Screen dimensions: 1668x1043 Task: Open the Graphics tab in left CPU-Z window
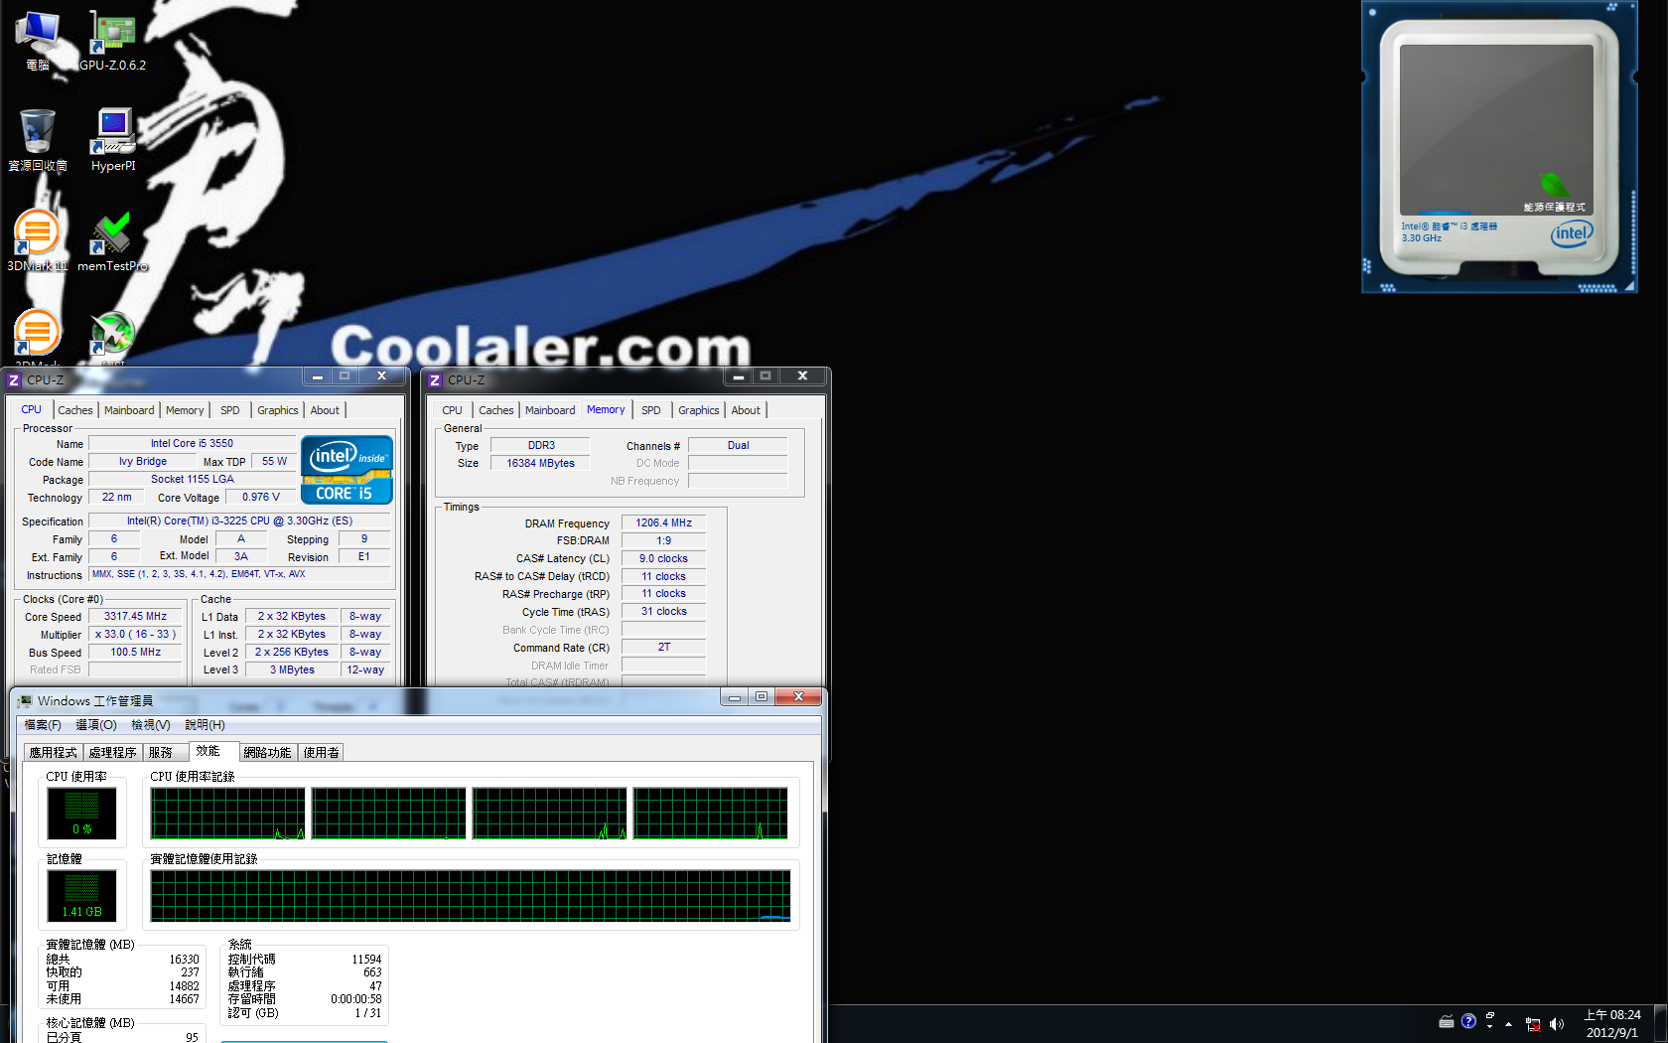[x=278, y=410]
